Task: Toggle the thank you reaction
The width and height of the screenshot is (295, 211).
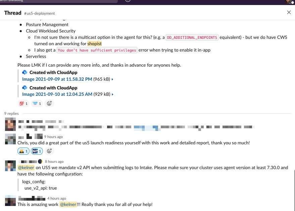Action: 37,103
